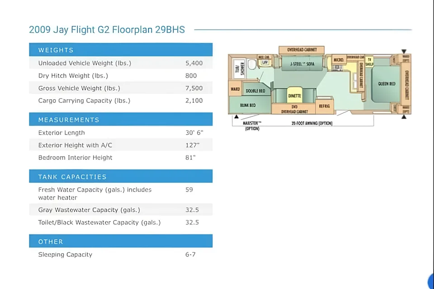Click the (OPTION) label under the bunk bed
The width and height of the screenshot is (434, 289).
[x=252, y=129]
